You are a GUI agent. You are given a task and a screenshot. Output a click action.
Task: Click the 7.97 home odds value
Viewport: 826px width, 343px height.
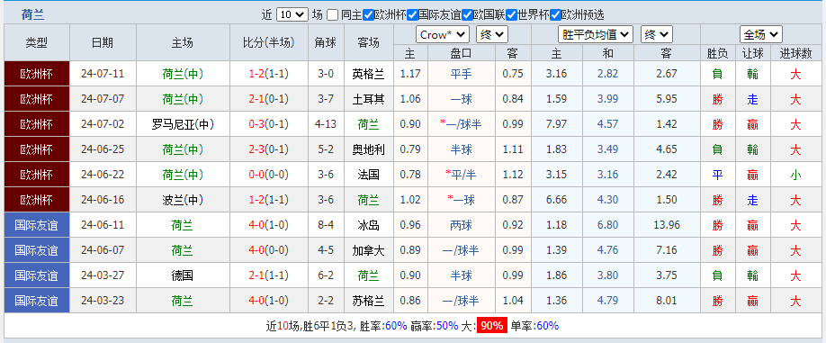tap(556, 124)
